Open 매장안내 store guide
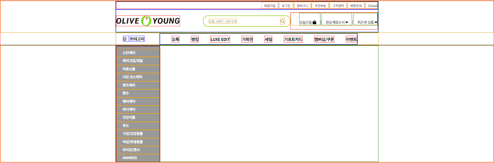 [356, 5]
